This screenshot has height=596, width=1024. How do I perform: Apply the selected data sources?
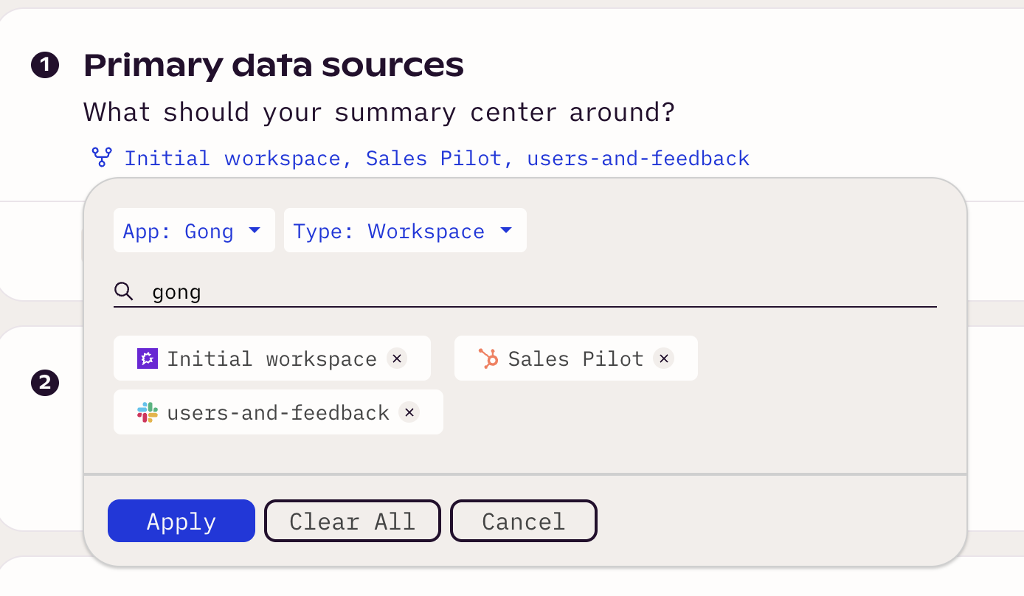pos(181,521)
